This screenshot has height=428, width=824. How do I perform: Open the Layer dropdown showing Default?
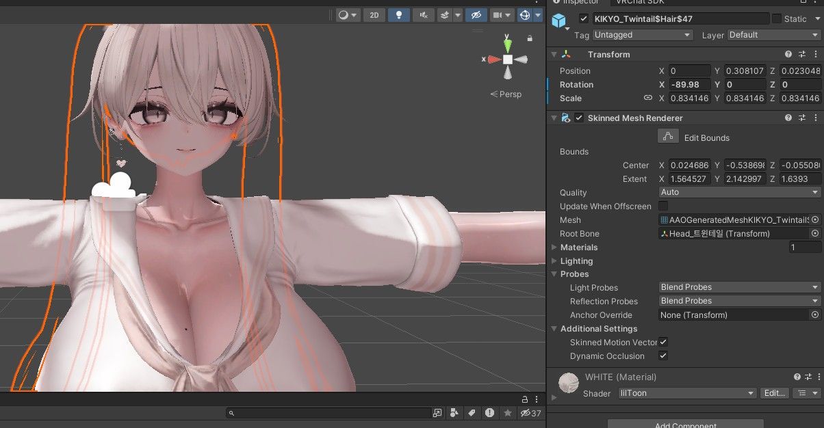pos(773,35)
